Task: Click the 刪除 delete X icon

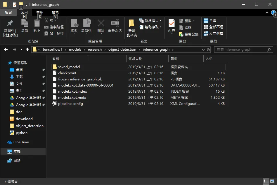Action: 101,23
